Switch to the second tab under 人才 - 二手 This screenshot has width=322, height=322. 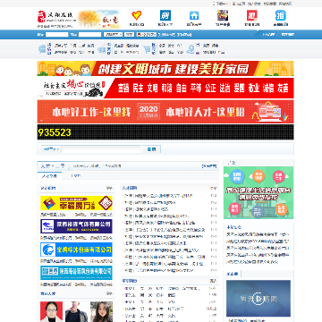(x=76, y=176)
